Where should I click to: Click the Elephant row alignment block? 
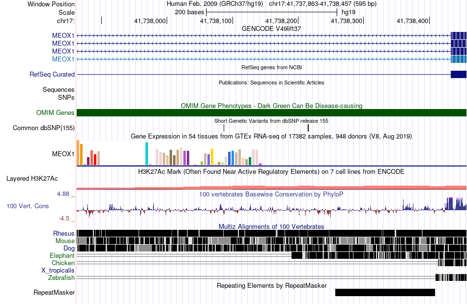tap(379, 255)
